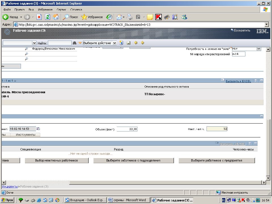This screenshot has width=272, height=204.
Task: Stop page loading with the red X icon
Action: pos(39,17)
